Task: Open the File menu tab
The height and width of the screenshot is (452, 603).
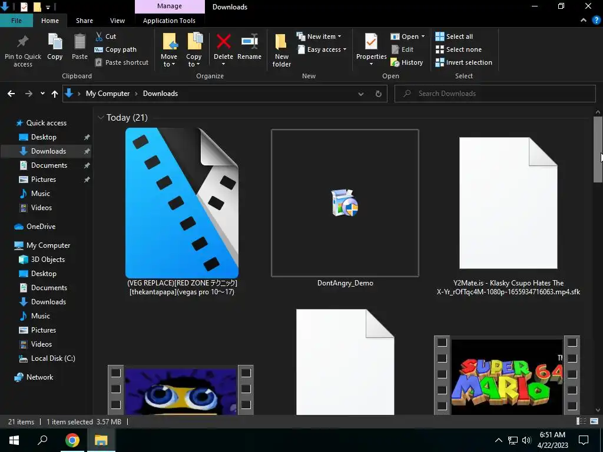Action: tap(16, 21)
